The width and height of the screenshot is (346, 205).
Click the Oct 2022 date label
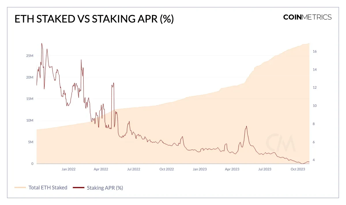tap(166, 169)
